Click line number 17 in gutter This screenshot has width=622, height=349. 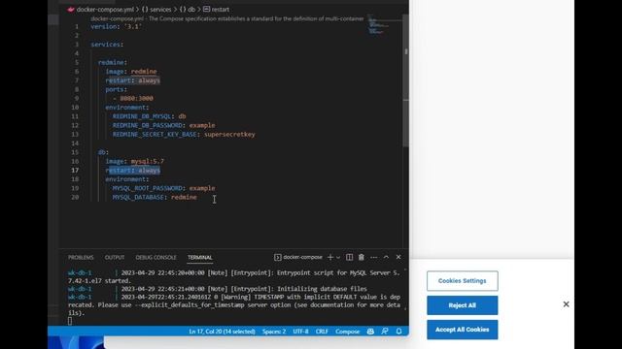coord(75,171)
